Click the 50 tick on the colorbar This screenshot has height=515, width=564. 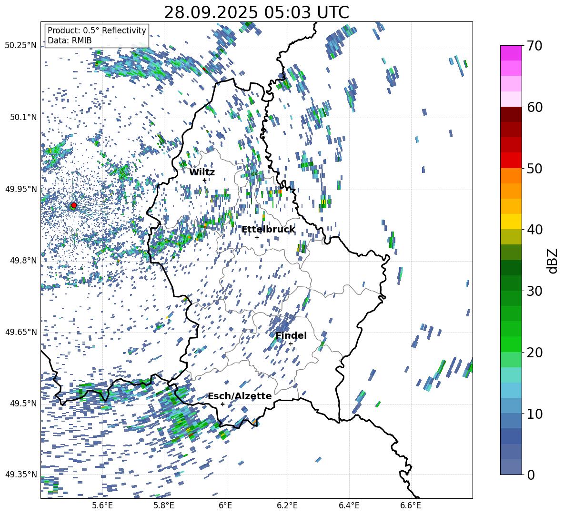point(534,168)
